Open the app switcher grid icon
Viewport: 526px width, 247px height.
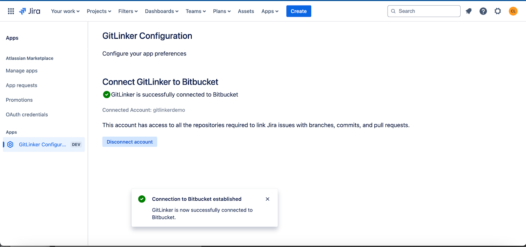[x=11, y=11]
